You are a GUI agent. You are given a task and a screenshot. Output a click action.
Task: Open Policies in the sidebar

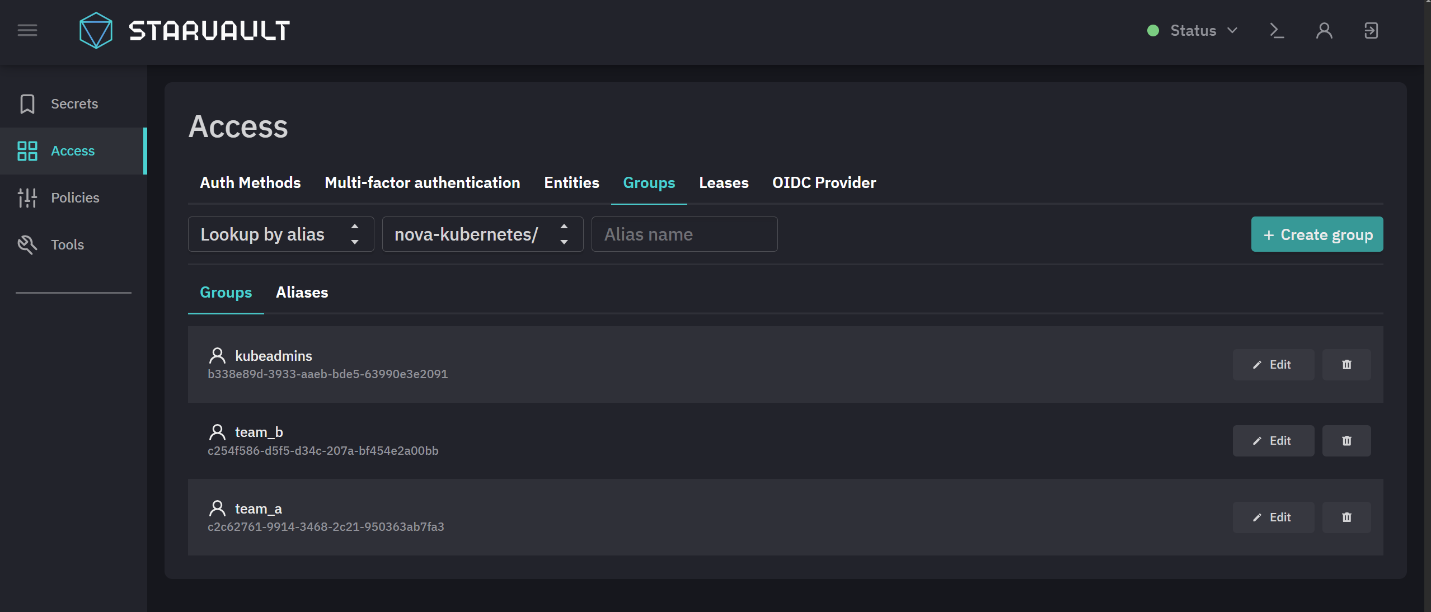point(73,198)
